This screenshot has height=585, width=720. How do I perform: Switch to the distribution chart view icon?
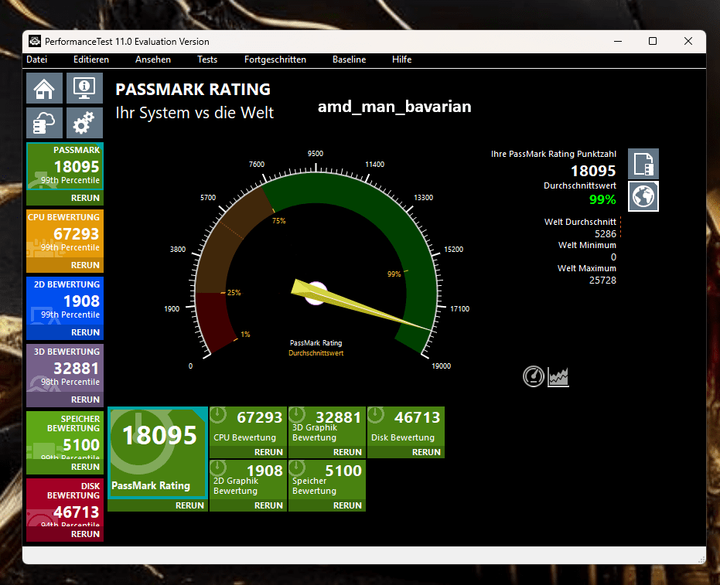[558, 377]
